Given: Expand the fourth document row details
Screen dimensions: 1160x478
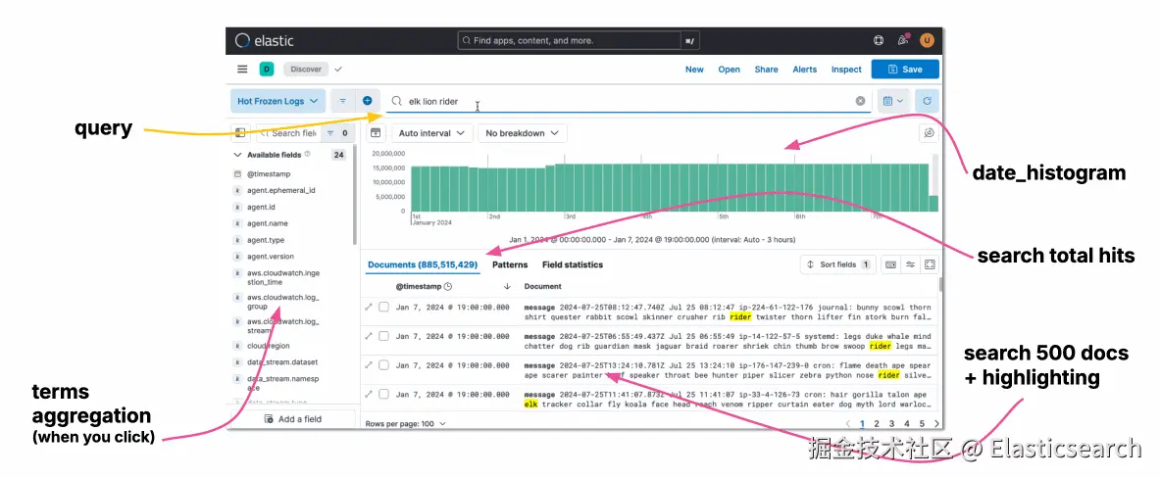Looking at the screenshot, I should [x=369, y=394].
